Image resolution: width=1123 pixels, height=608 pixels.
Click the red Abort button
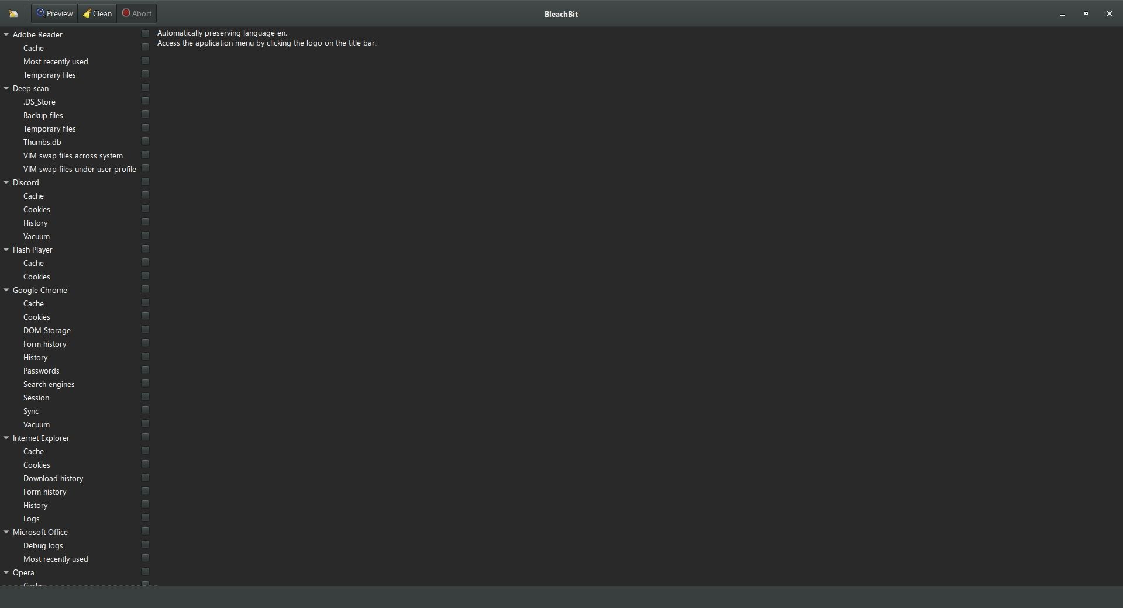[137, 13]
